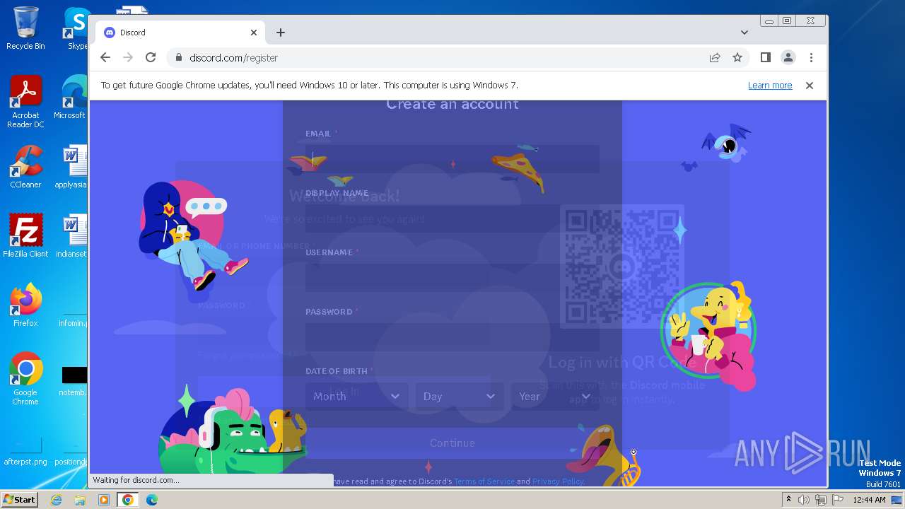Select the Skype desktop shortcut
Viewport: 905px width, 509px height.
tap(76, 28)
